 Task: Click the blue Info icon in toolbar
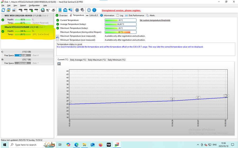tap(94, 10)
